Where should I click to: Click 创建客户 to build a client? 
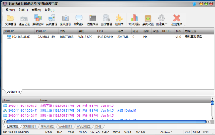click(x=162, y=20)
